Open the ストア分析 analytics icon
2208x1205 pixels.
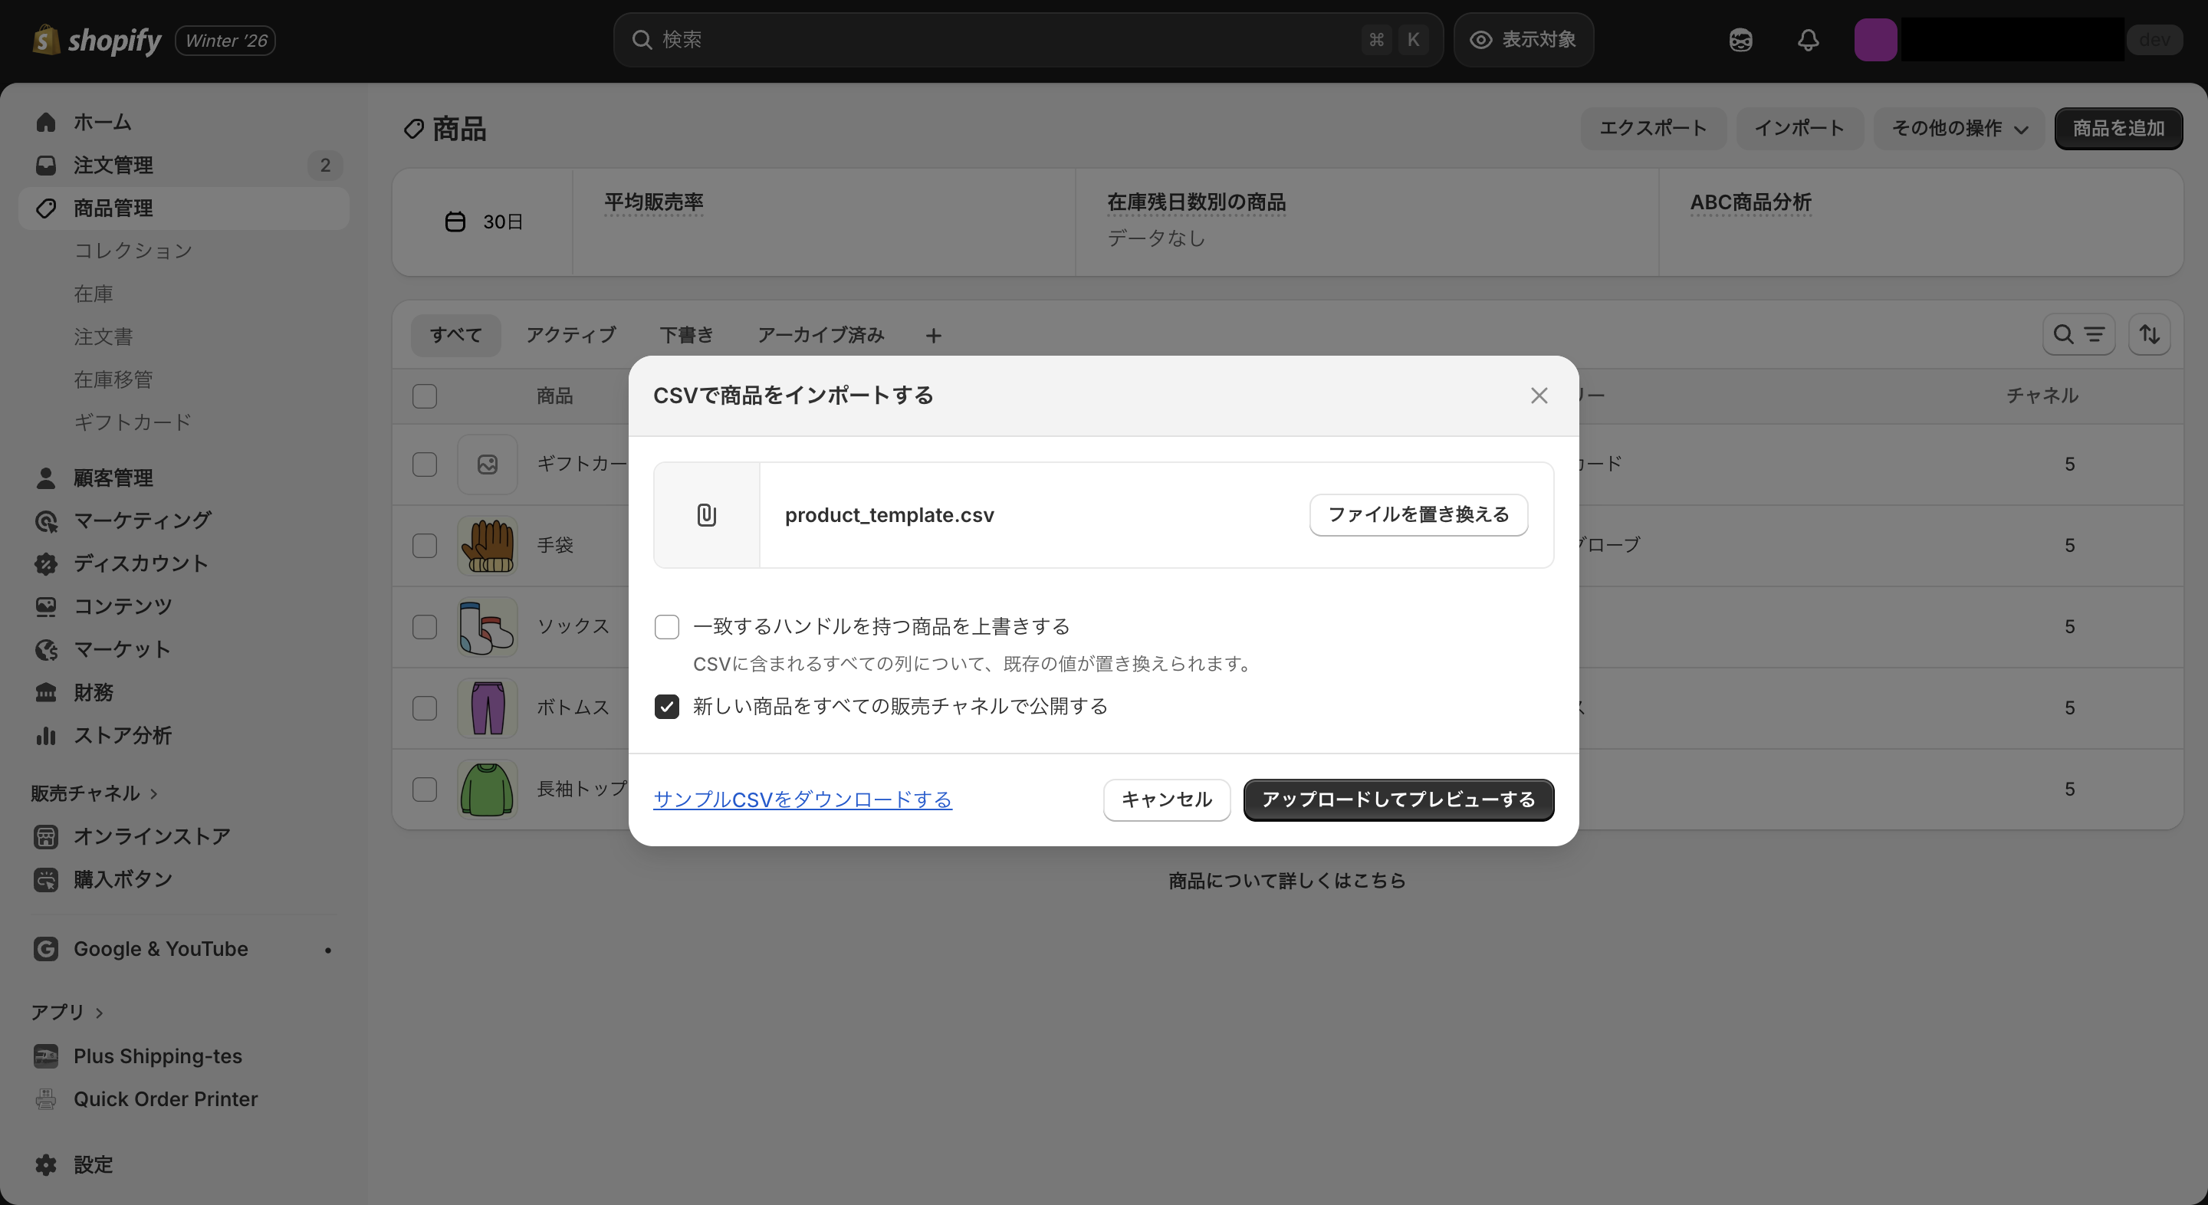pyautogui.click(x=46, y=735)
